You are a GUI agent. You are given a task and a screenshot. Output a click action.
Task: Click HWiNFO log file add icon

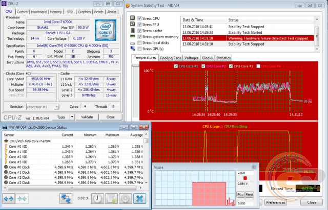click(x=112, y=199)
